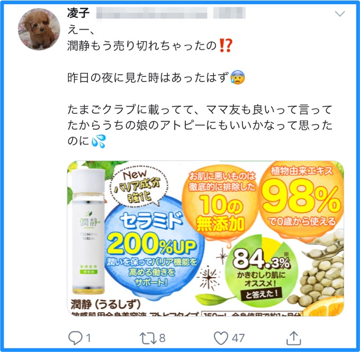Open the poodle profile avatar

pyautogui.click(x=39, y=29)
